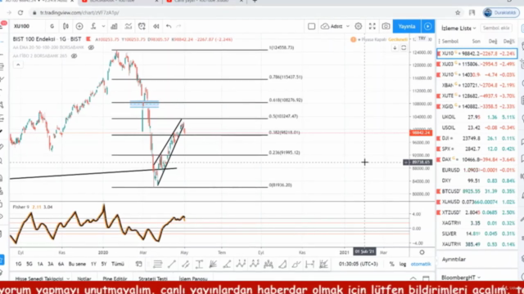Set time range to Bu sene
Viewport: 524px width, 294px height.
[x=77, y=264]
